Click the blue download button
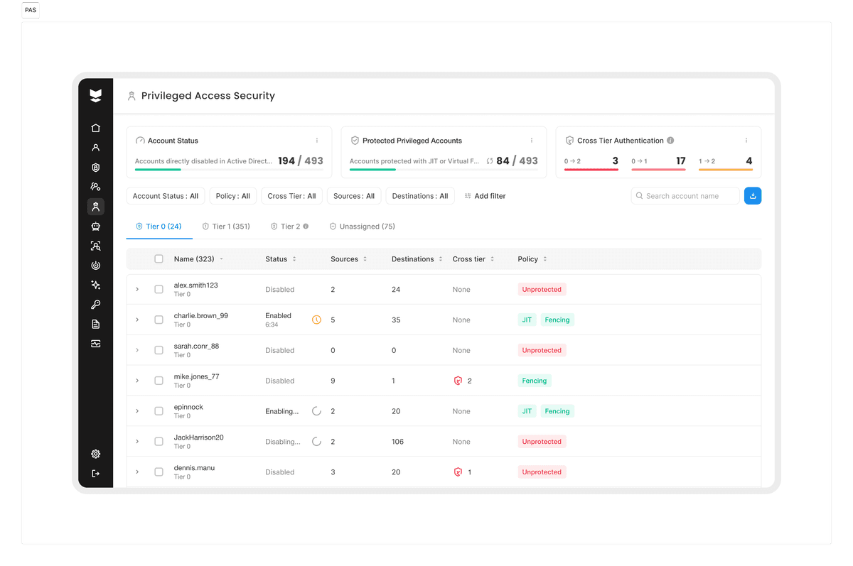This screenshot has width=853, height=566. coord(753,196)
